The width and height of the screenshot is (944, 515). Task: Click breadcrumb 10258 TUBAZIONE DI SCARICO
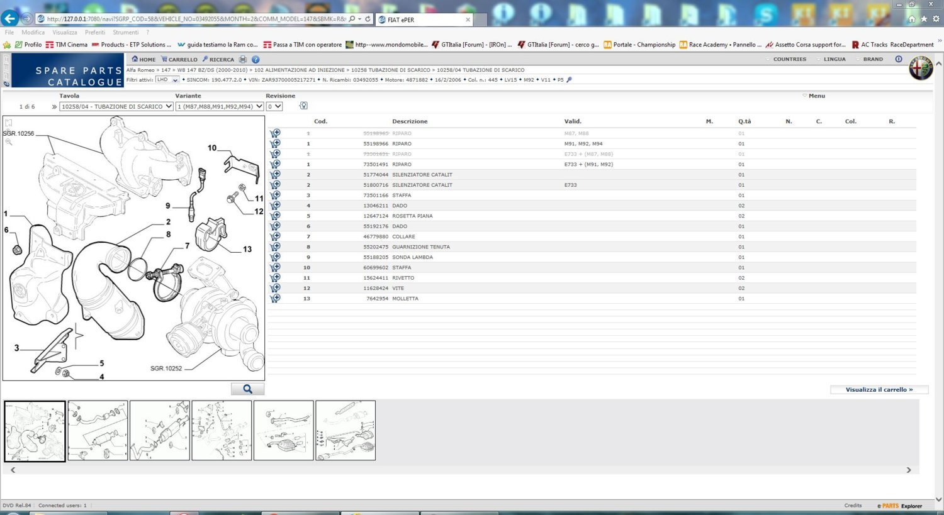pyautogui.click(x=391, y=70)
